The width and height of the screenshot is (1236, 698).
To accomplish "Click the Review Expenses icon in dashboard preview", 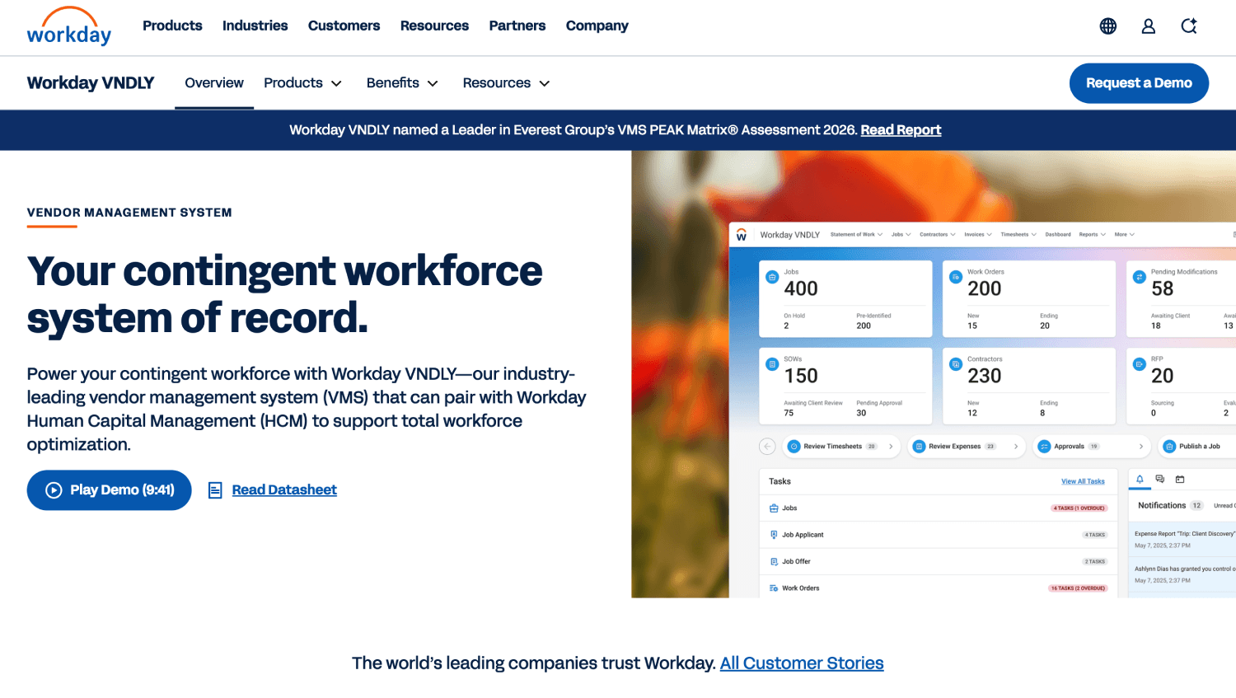I will click(x=920, y=447).
